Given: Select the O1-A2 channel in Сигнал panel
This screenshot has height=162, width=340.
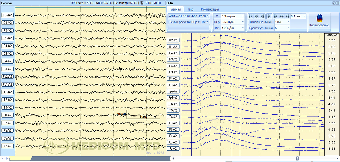Looking at the screenshot, I should tap(7, 22).
